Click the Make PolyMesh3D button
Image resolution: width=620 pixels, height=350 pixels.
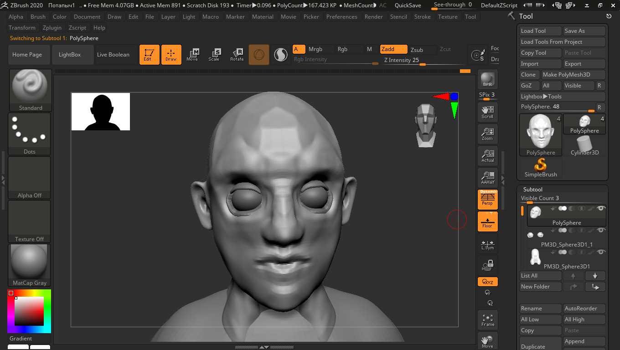(573, 75)
